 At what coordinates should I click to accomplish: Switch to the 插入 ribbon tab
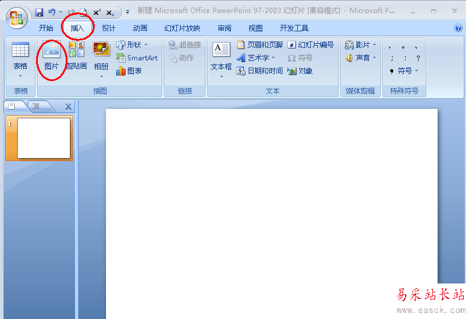click(x=78, y=28)
